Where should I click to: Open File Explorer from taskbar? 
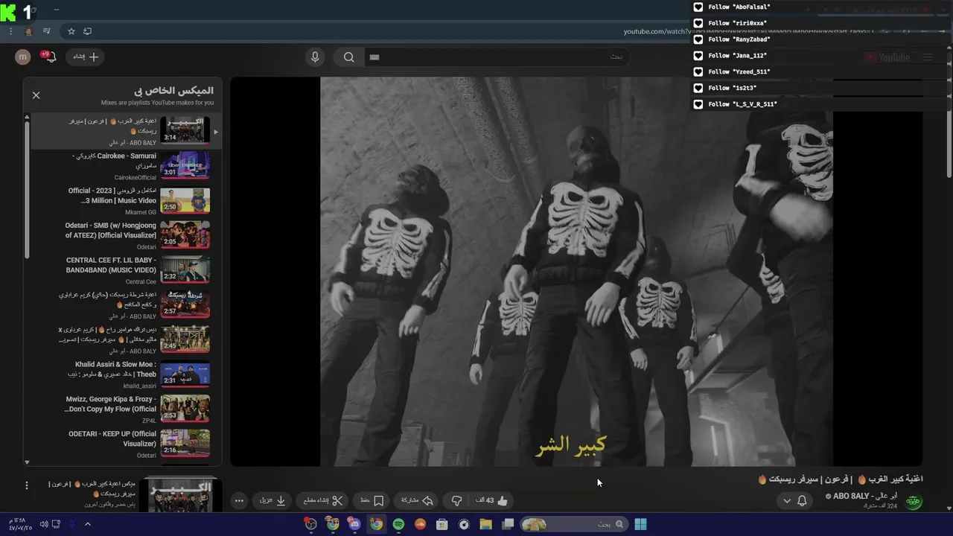coord(485,524)
